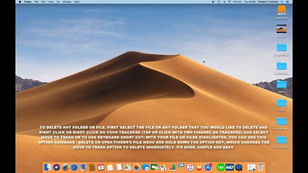Open the Mail stamp icon in dock
The image size is (308, 173).
point(83,167)
